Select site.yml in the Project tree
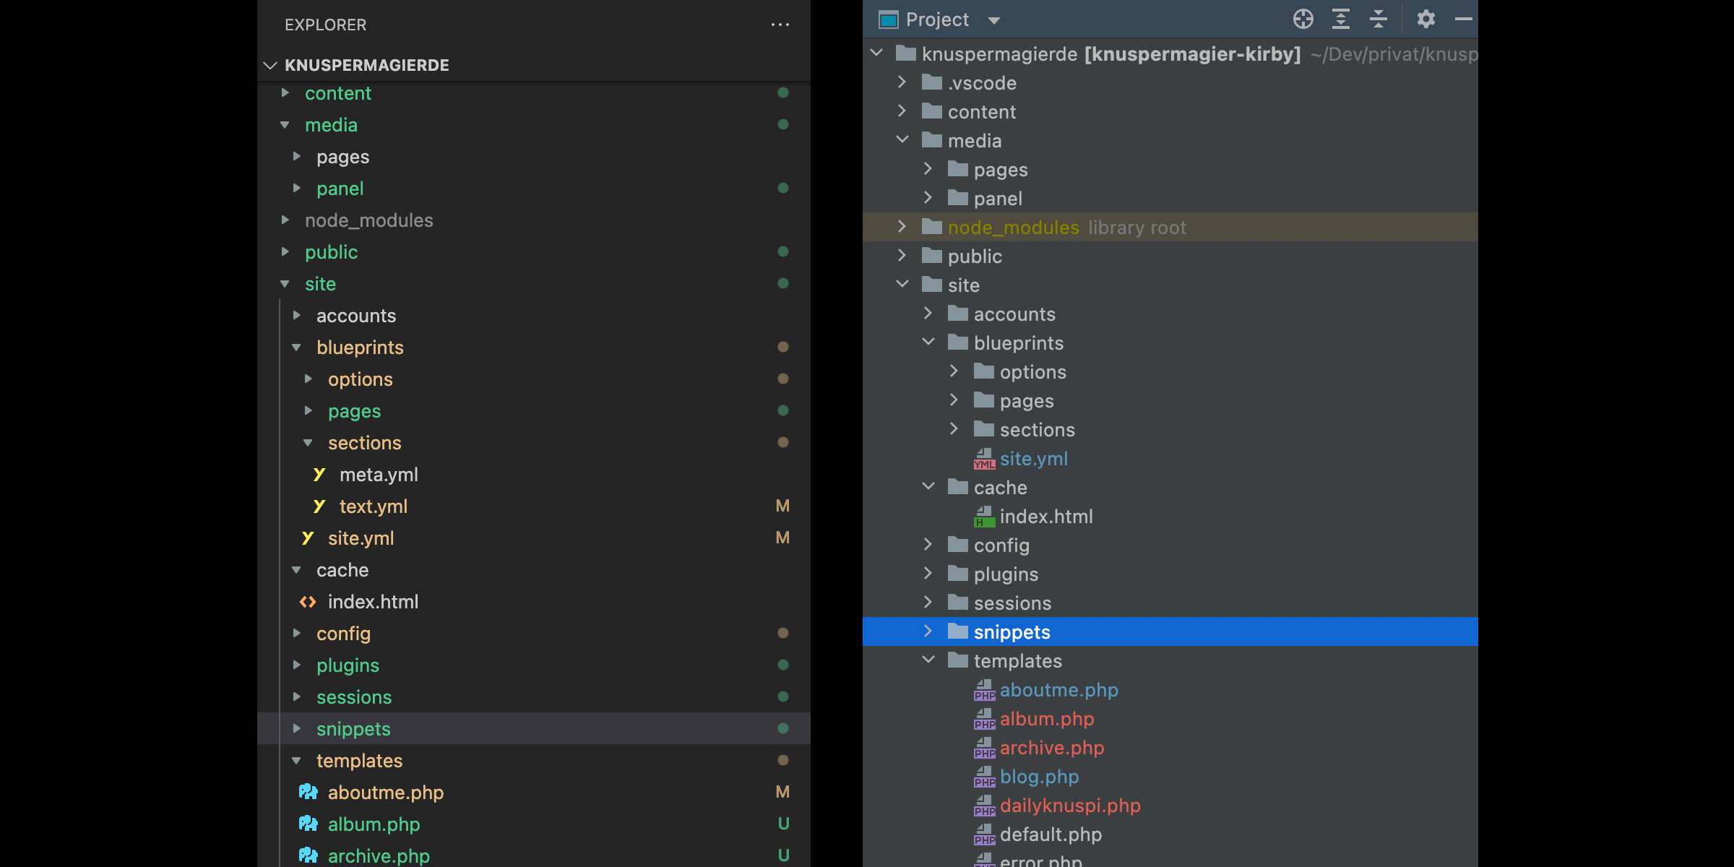The image size is (1734, 867). click(x=1033, y=459)
